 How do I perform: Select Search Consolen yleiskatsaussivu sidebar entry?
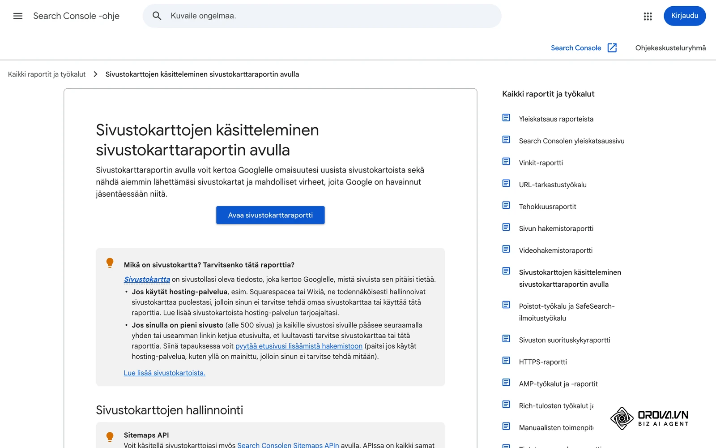pos(572,141)
